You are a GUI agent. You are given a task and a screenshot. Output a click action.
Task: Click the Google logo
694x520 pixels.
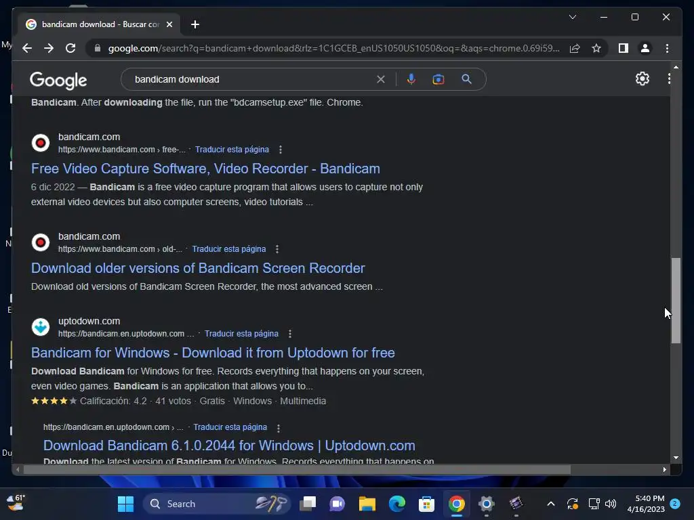pyautogui.click(x=58, y=80)
